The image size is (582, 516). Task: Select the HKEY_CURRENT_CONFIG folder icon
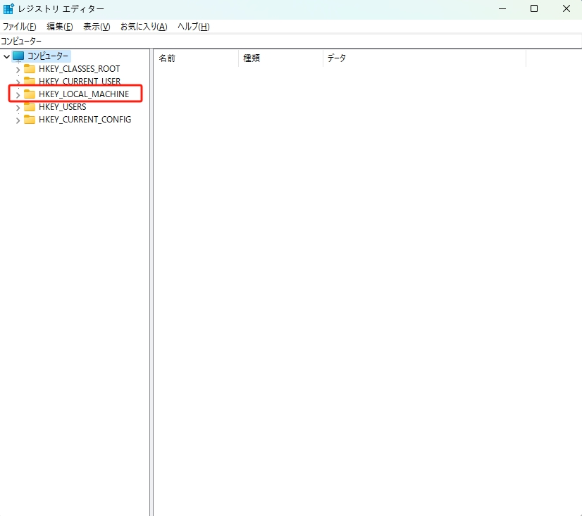(x=30, y=120)
